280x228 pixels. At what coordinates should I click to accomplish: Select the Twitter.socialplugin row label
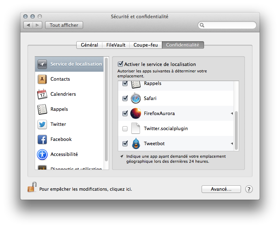[x=166, y=129]
